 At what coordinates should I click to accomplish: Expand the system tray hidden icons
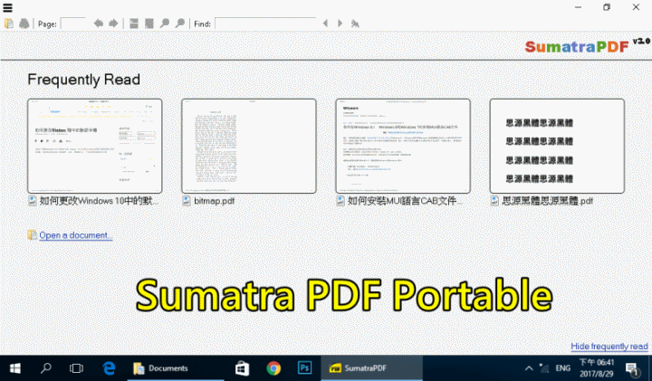click(529, 368)
